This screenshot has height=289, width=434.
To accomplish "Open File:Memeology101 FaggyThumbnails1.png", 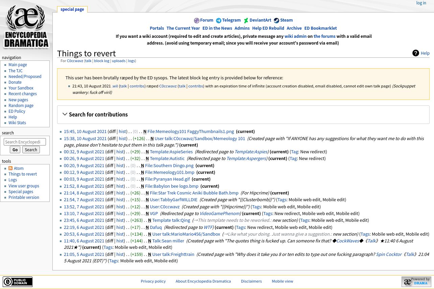I will (191, 131).
